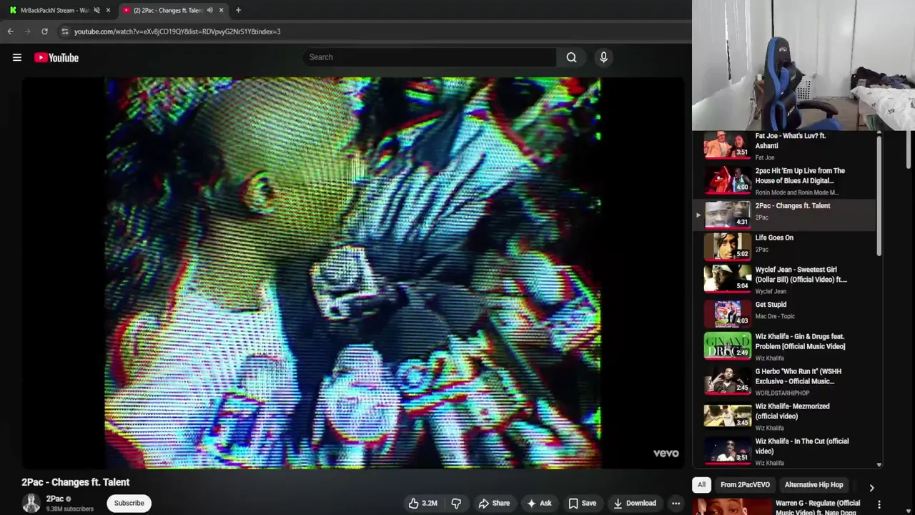Open the Mezmorized thumbnail

point(728,416)
